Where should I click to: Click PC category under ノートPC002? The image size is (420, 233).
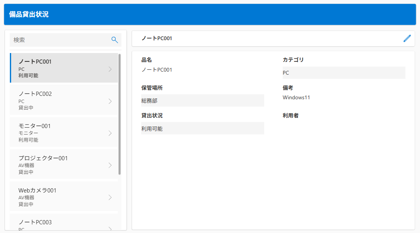coord(21,102)
